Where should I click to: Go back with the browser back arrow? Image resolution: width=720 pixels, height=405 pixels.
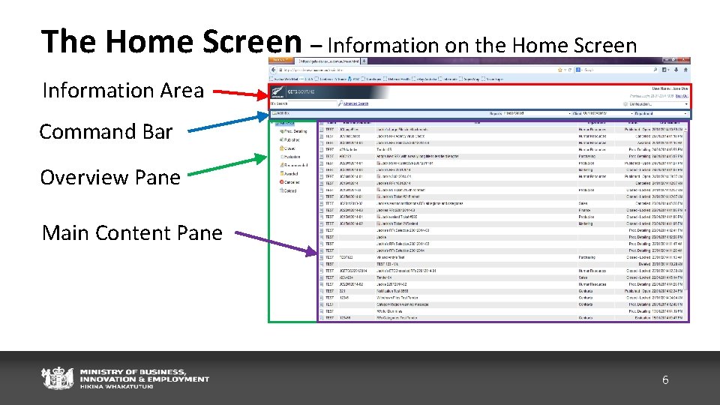[x=274, y=70]
